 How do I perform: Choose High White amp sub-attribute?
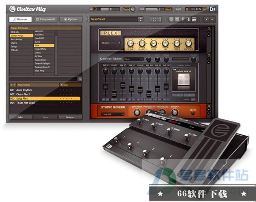[44, 49]
